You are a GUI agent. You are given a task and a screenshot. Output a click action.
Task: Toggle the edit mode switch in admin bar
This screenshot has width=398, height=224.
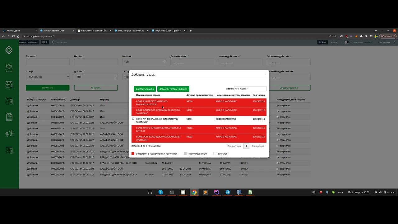[346, 42]
